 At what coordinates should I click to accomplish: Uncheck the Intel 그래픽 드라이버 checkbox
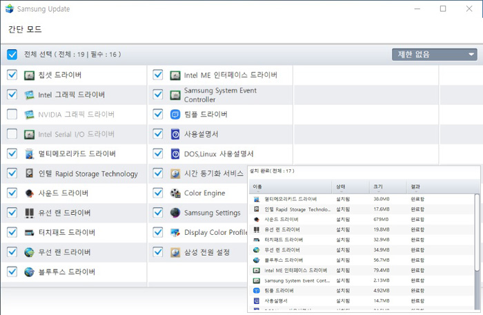click(x=12, y=95)
